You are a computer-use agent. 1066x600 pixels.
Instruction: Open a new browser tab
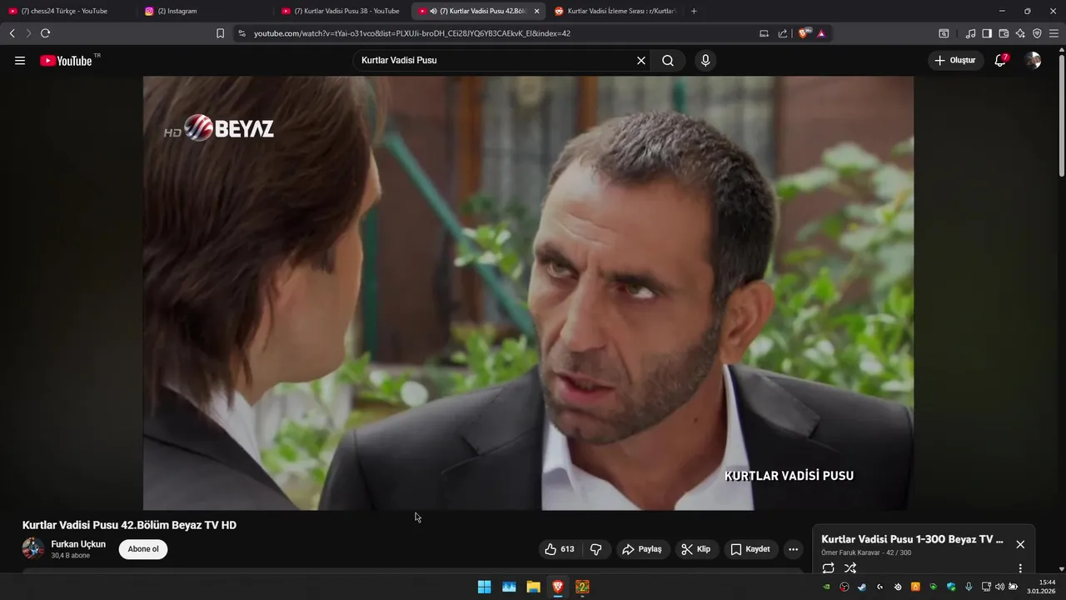pos(694,11)
